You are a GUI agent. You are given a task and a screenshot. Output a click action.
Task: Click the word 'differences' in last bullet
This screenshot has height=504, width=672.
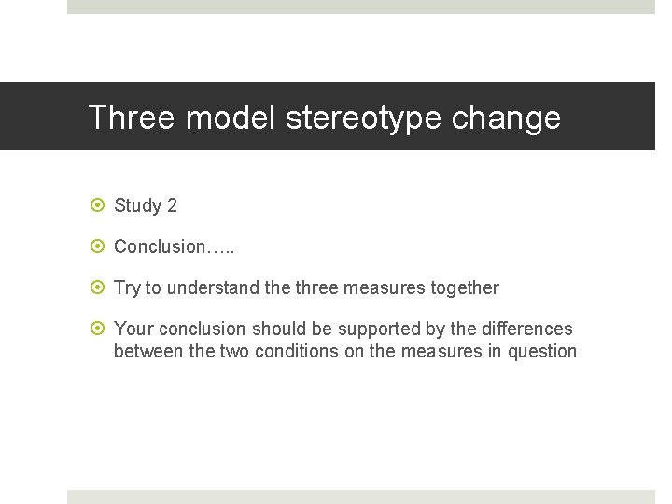tap(526, 329)
